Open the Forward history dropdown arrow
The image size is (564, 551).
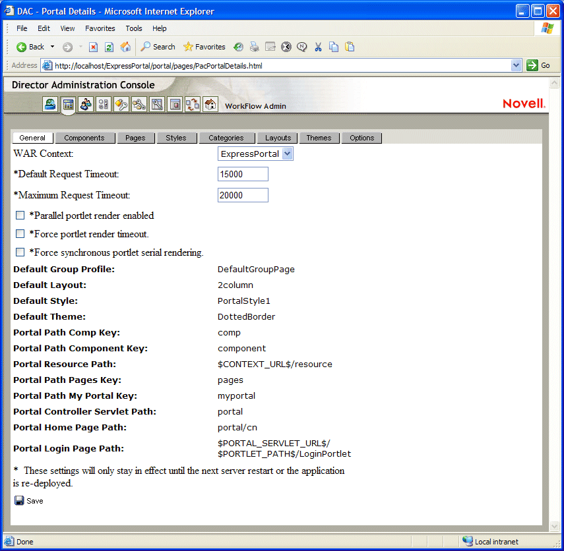pos(80,47)
